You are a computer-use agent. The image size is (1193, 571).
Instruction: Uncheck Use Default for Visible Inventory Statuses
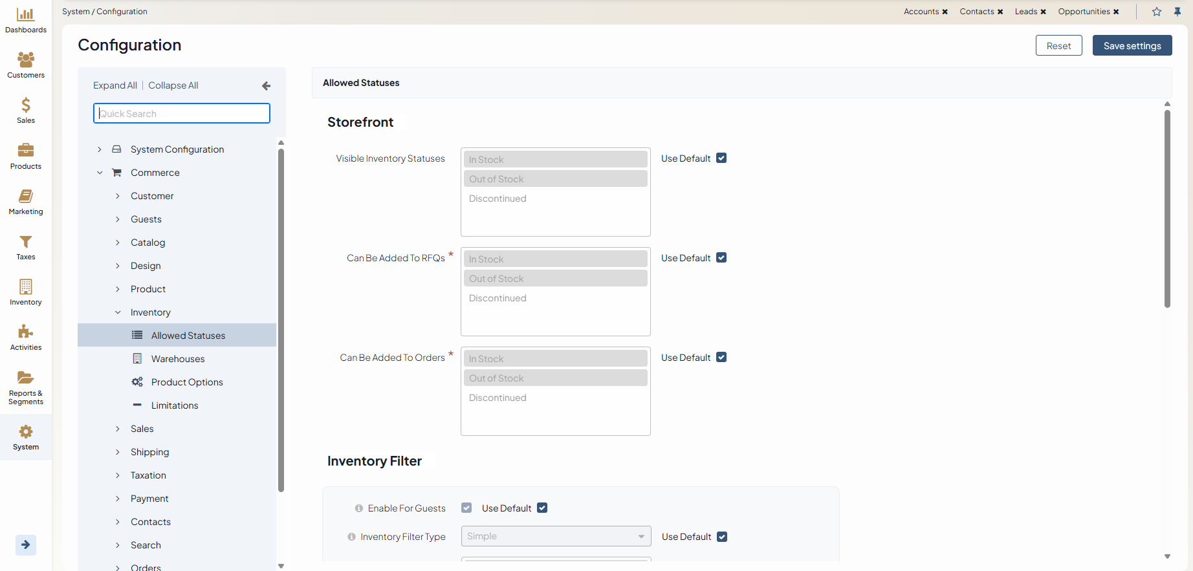721,158
